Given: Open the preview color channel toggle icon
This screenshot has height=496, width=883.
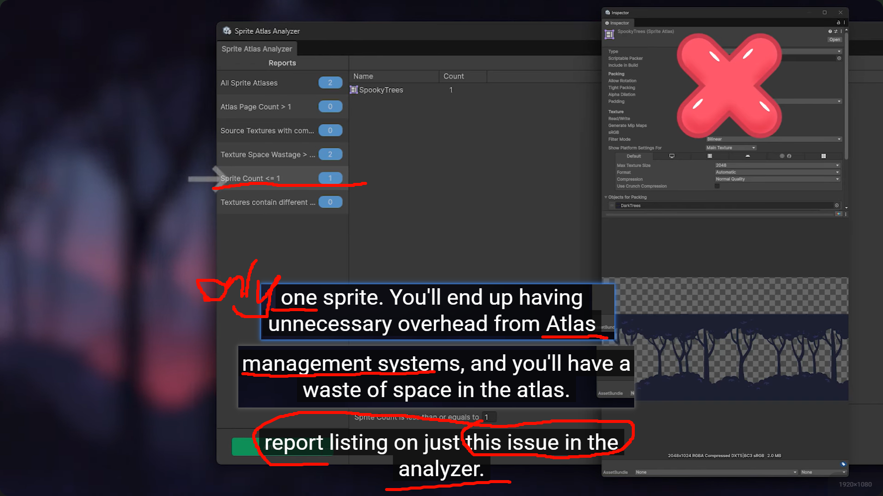Looking at the screenshot, I should click(x=839, y=214).
